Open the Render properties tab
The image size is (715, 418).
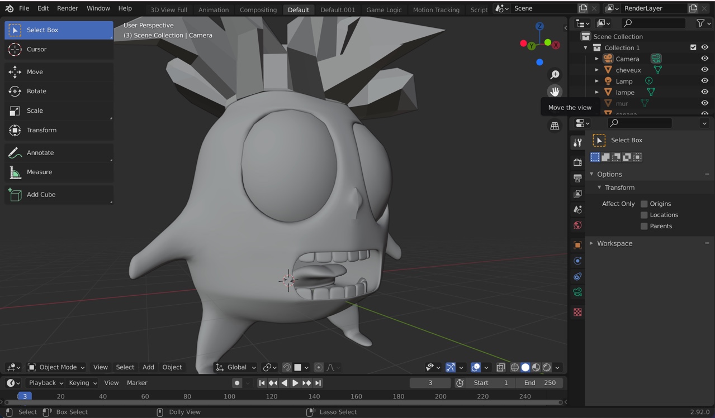pos(577,162)
